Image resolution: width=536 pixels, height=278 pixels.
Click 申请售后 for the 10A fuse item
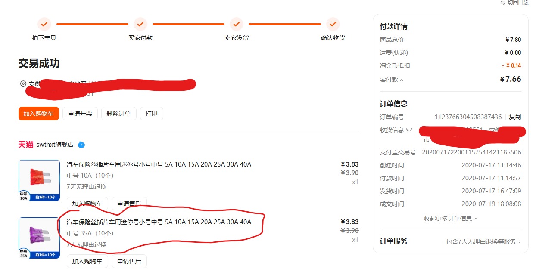[129, 203]
